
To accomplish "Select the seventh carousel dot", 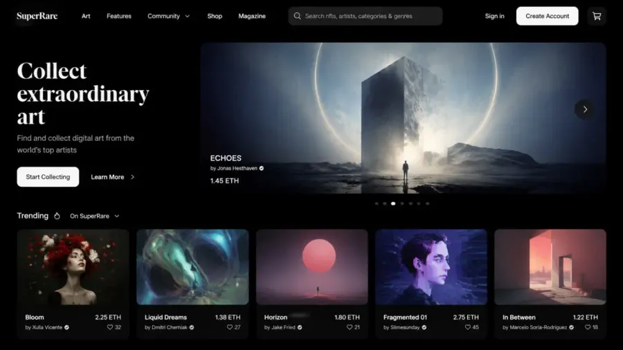I will (428, 203).
